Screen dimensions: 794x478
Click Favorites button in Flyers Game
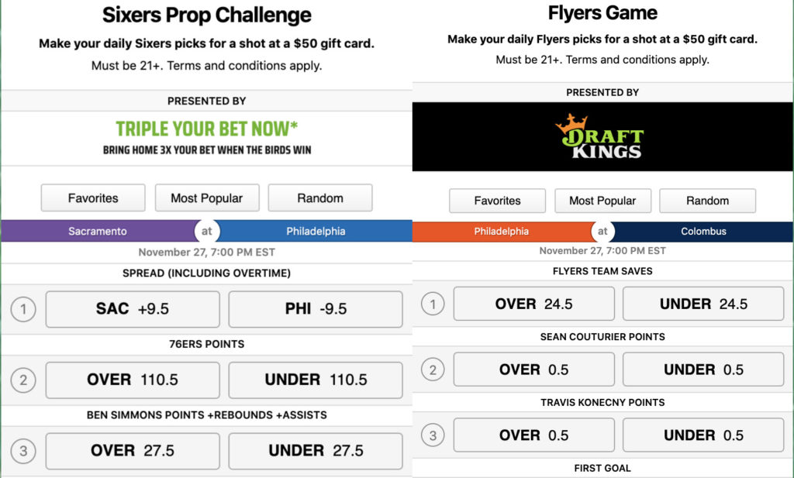tap(497, 201)
